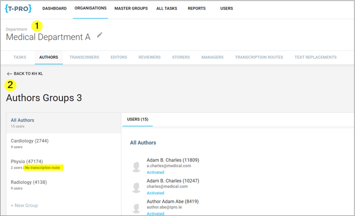Select the Cardiology (2744) group
This screenshot has height=216, width=355.
30,141
